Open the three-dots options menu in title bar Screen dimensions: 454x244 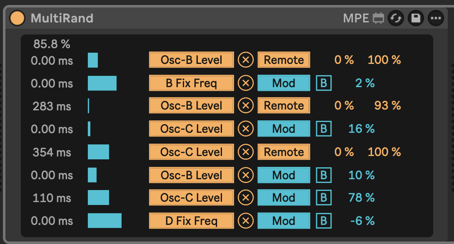point(436,18)
